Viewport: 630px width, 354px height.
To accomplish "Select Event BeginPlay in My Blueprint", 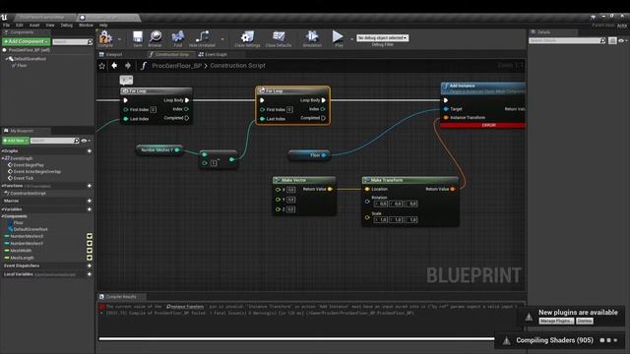I will [x=29, y=165].
